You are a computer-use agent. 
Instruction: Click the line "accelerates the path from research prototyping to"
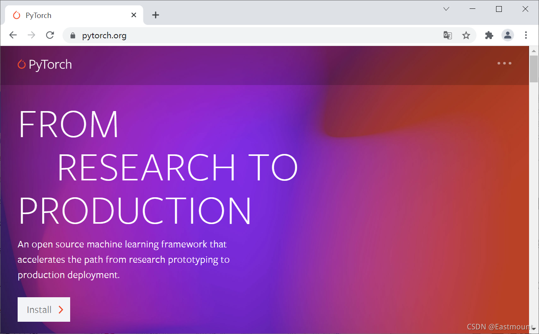[x=123, y=260]
